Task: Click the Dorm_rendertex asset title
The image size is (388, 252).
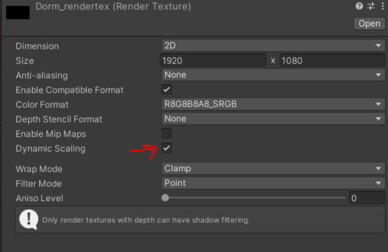Action: click(114, 7)
